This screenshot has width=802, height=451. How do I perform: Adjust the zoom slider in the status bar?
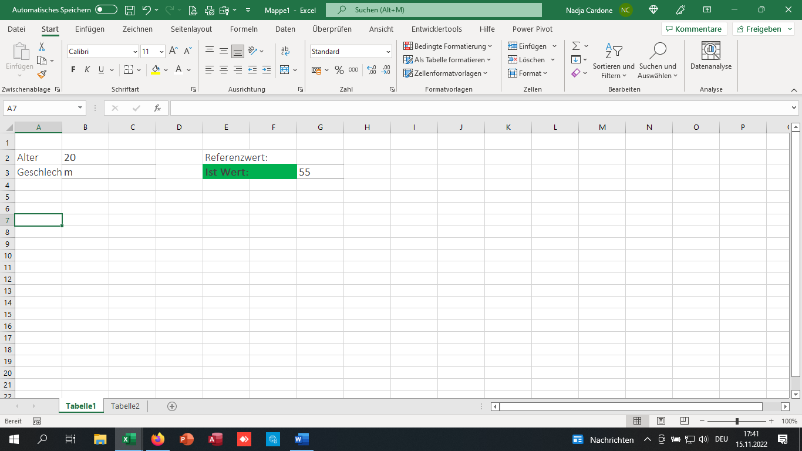point(737,421)
